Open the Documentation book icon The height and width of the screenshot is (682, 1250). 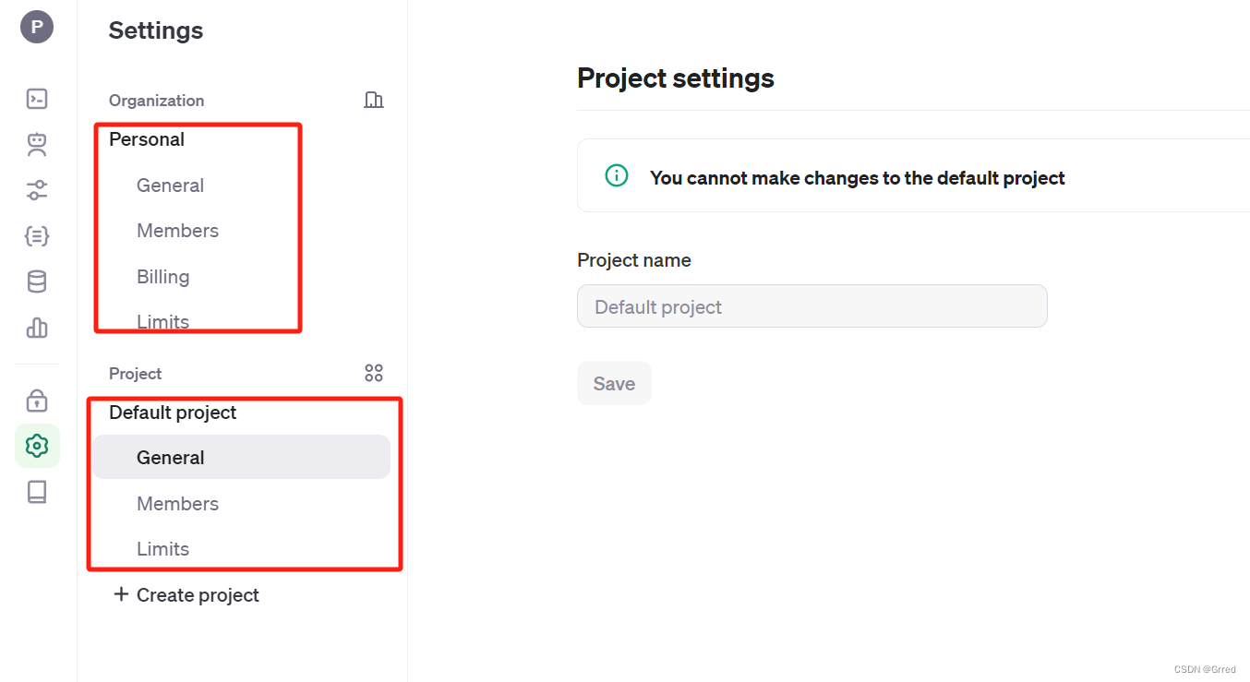[x=37, y=492]
